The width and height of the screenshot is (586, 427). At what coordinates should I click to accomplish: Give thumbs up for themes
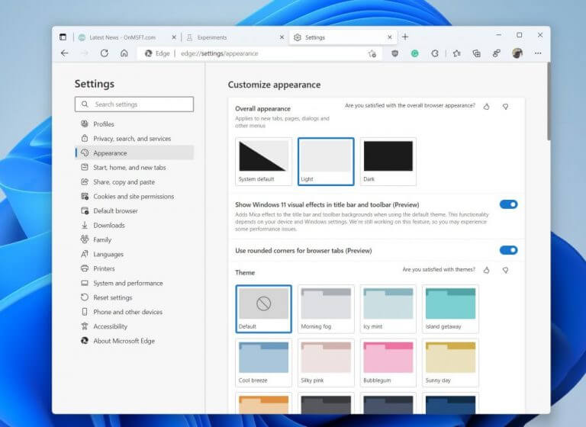pyautogui.click(x=486, y=270)
